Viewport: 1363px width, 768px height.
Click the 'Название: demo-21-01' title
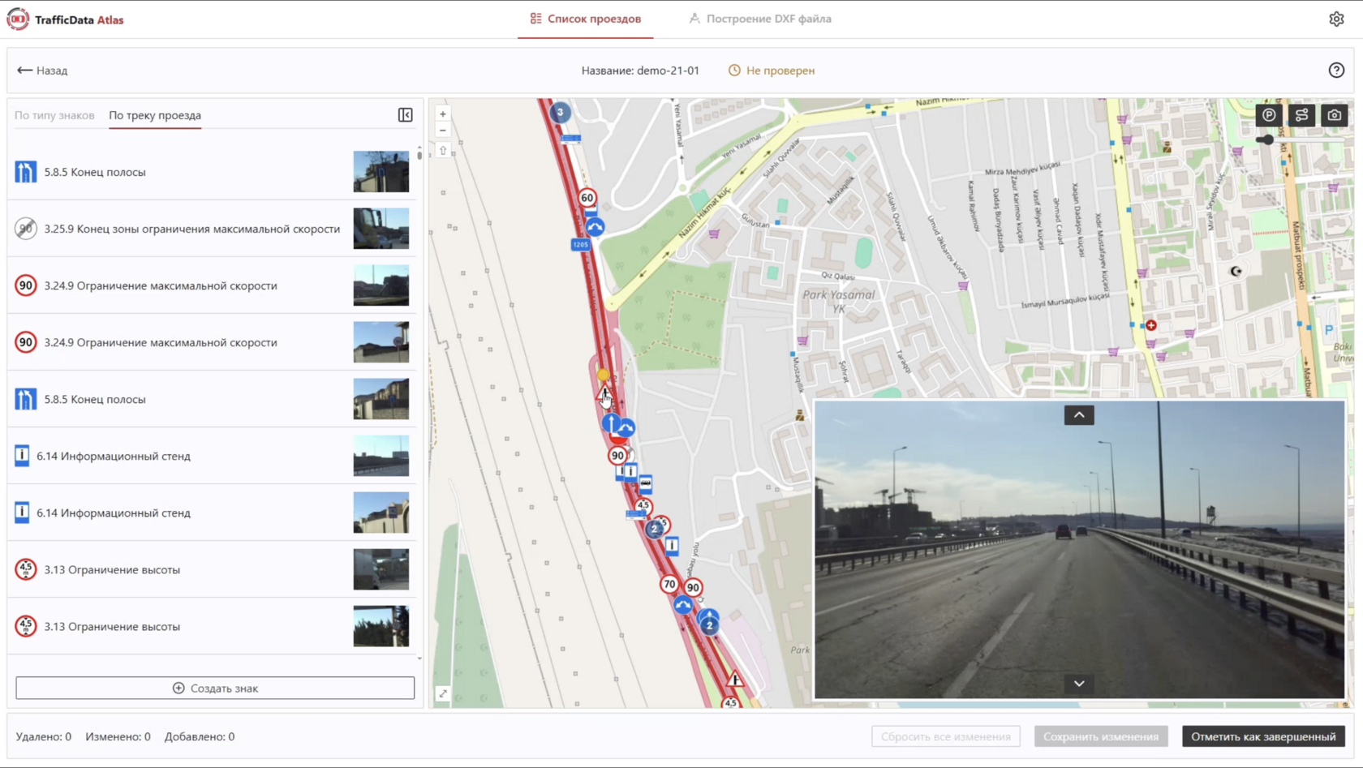(640, 71)
